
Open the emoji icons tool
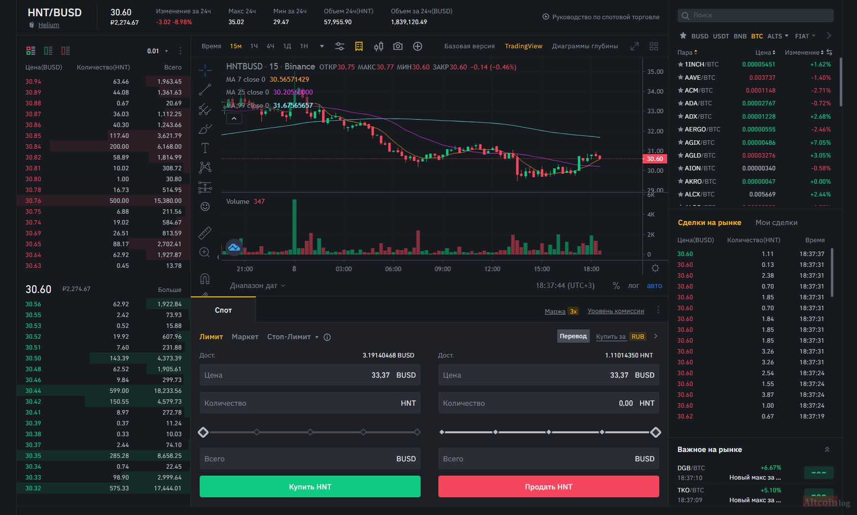click(205, 207)
